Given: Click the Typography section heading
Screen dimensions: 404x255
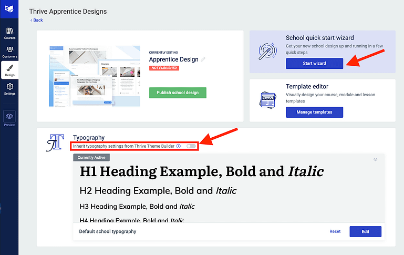Looking at the screenshot, I should click(89, 138).
